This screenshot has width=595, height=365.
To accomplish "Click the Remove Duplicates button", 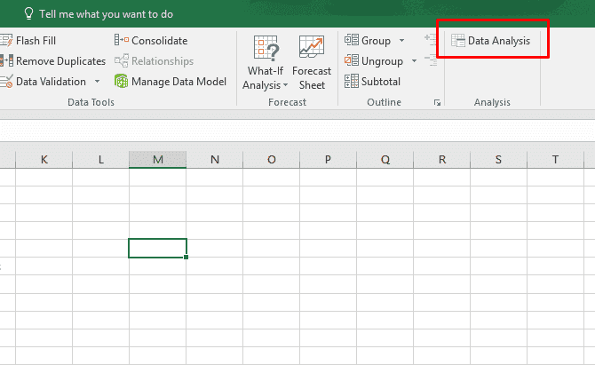I will point(52,60).
